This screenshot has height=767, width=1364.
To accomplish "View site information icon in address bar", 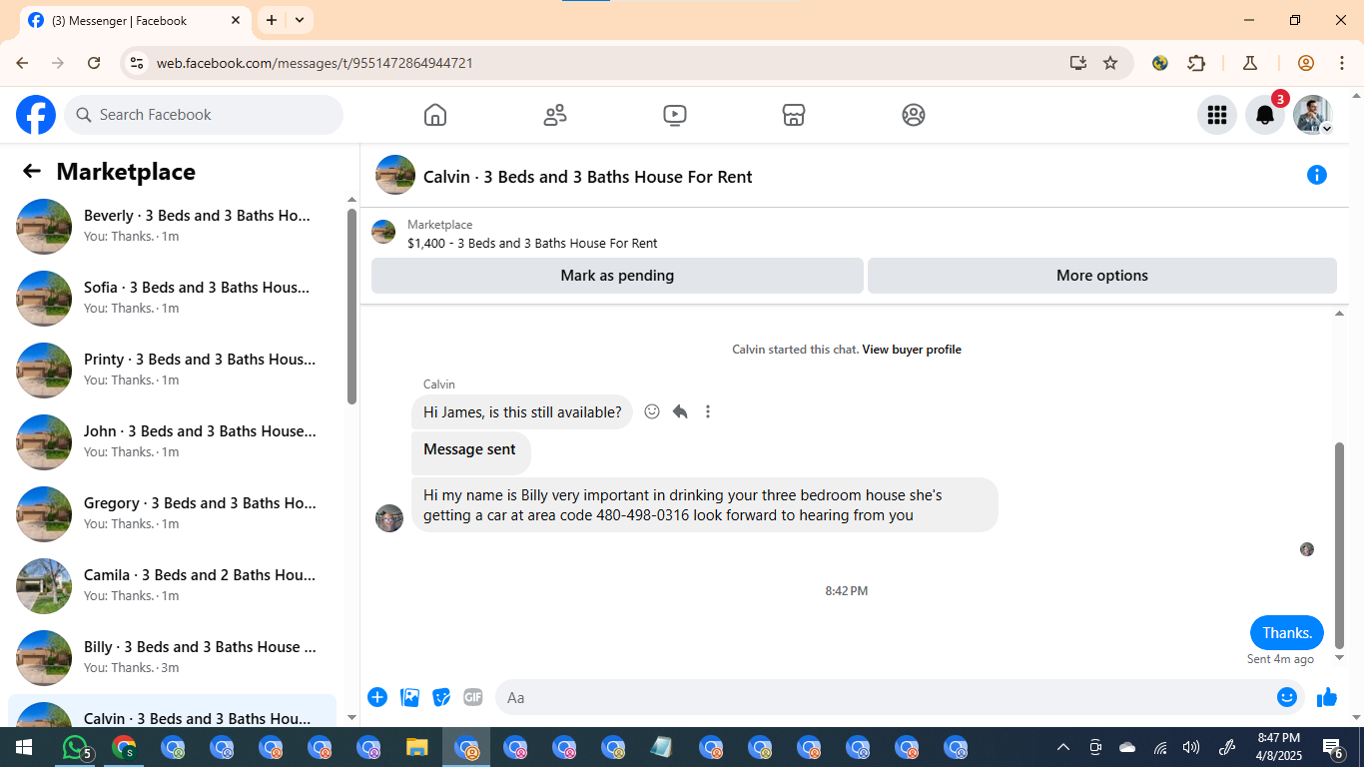I will coord(137,63).
